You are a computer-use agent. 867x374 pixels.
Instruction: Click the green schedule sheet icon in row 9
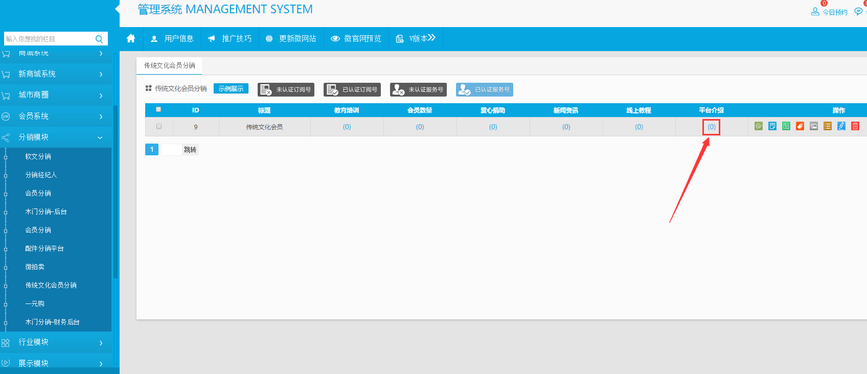coord(786,126)
